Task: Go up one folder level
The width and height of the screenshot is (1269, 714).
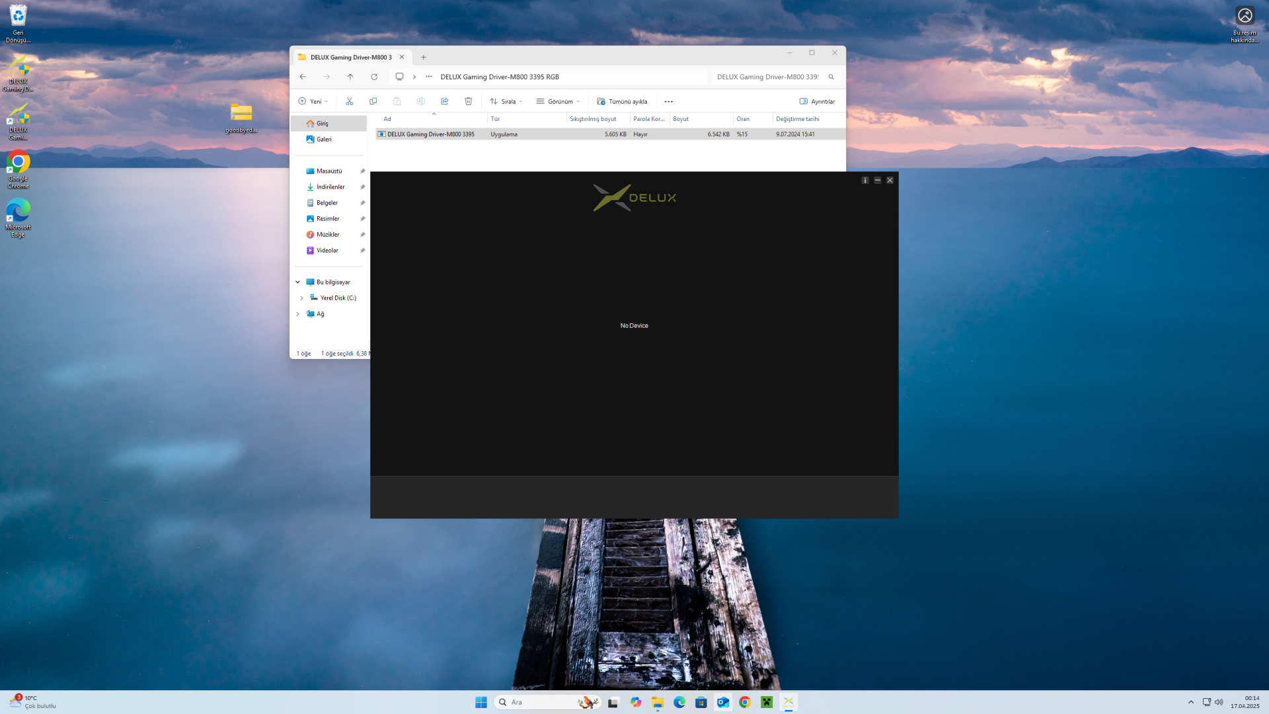Action: tap(350, 77)
